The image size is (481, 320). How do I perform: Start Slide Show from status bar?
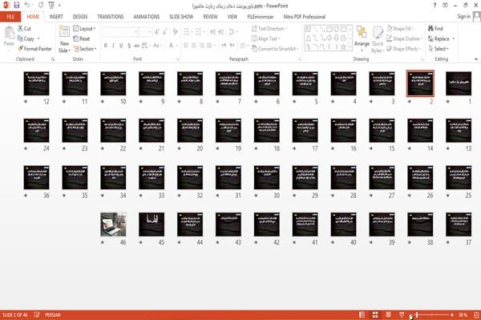(402, 314)
